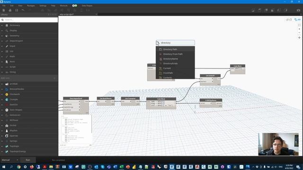The image size is (303, 170).
Task: Open the Settings menu
Action: (43, 6)
